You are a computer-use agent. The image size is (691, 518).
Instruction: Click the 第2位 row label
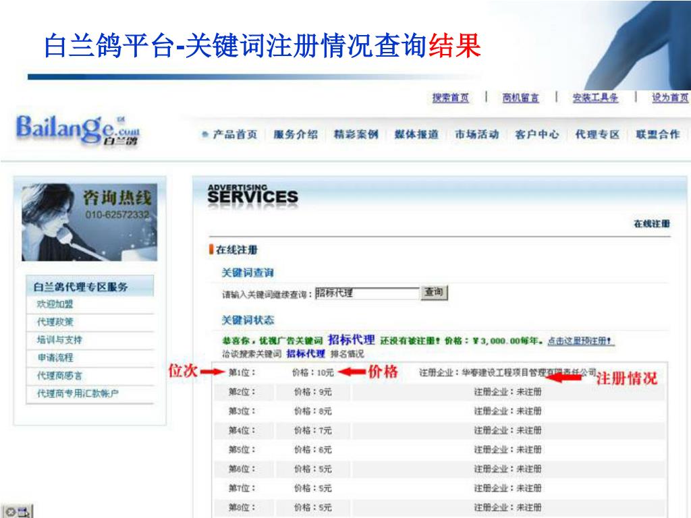tap(242, 392)
